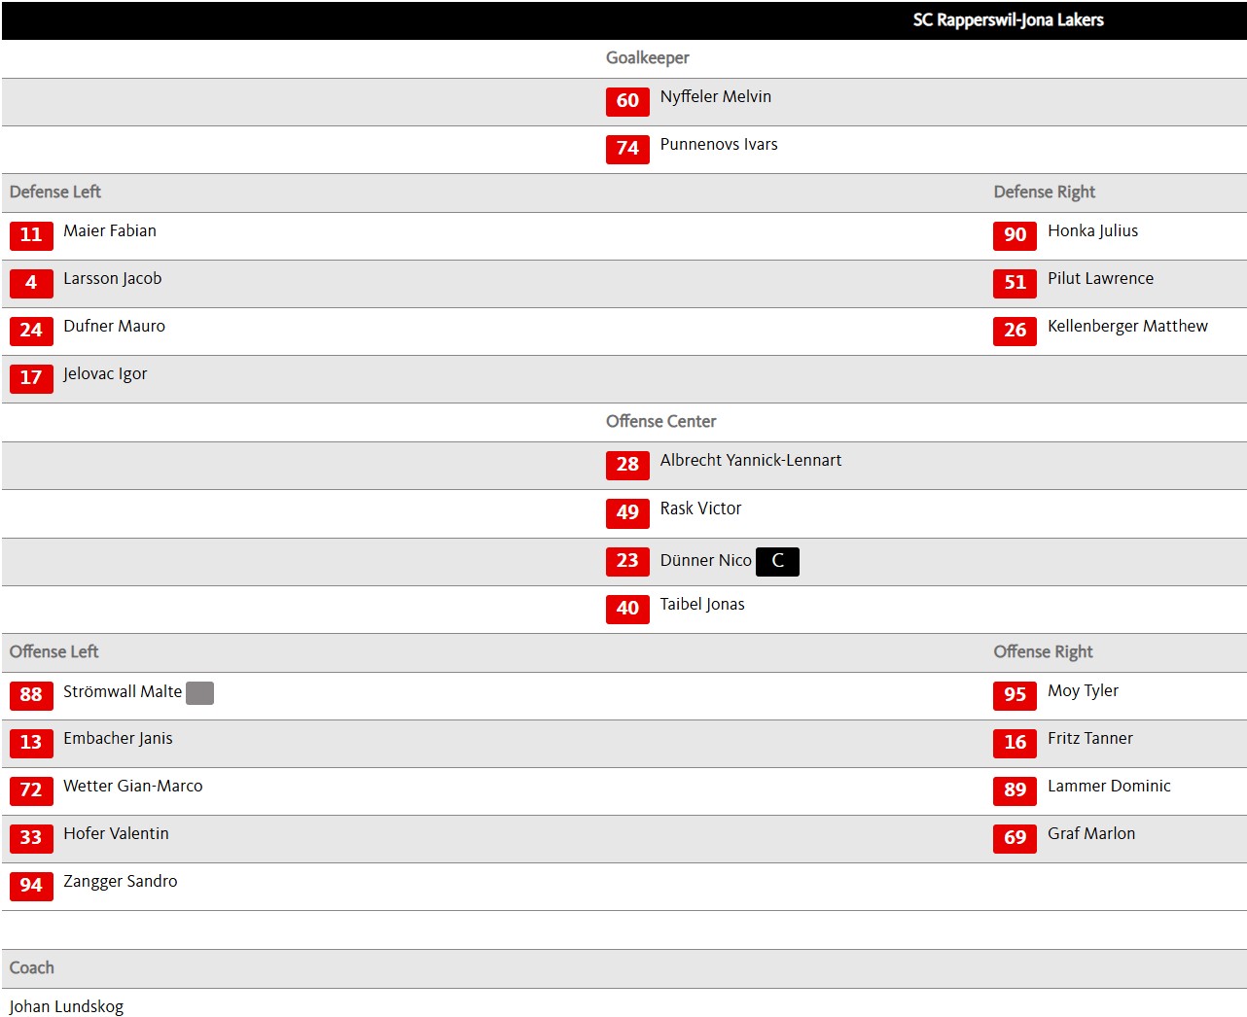Click jersey number 90 badge

click(1015, 235)
